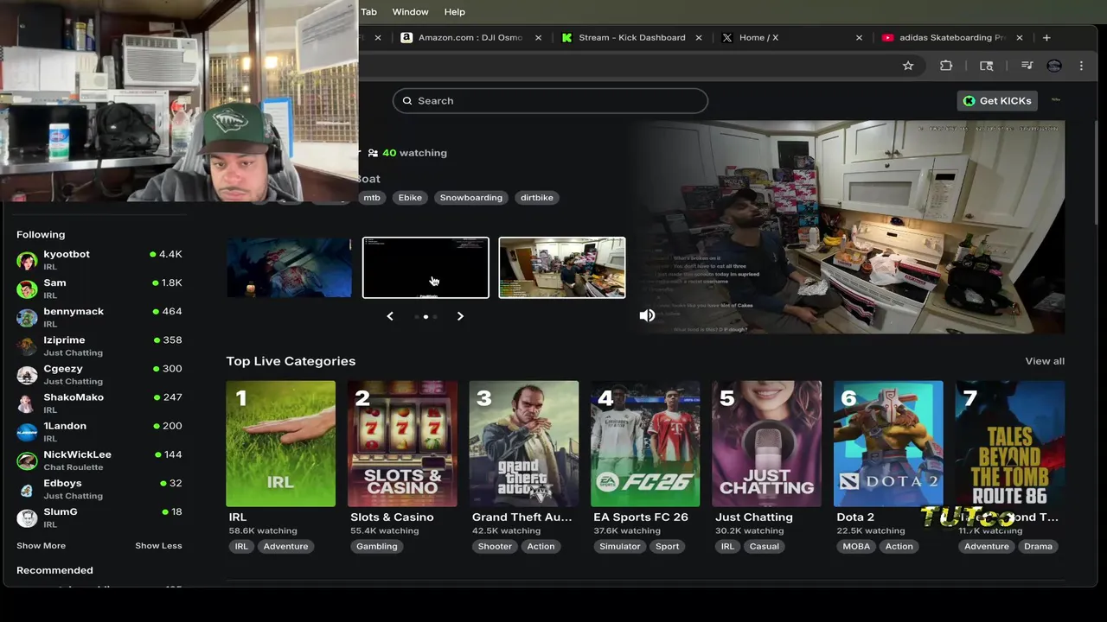
Task: Switch to the Home / X tab
Action: (791, 37)
